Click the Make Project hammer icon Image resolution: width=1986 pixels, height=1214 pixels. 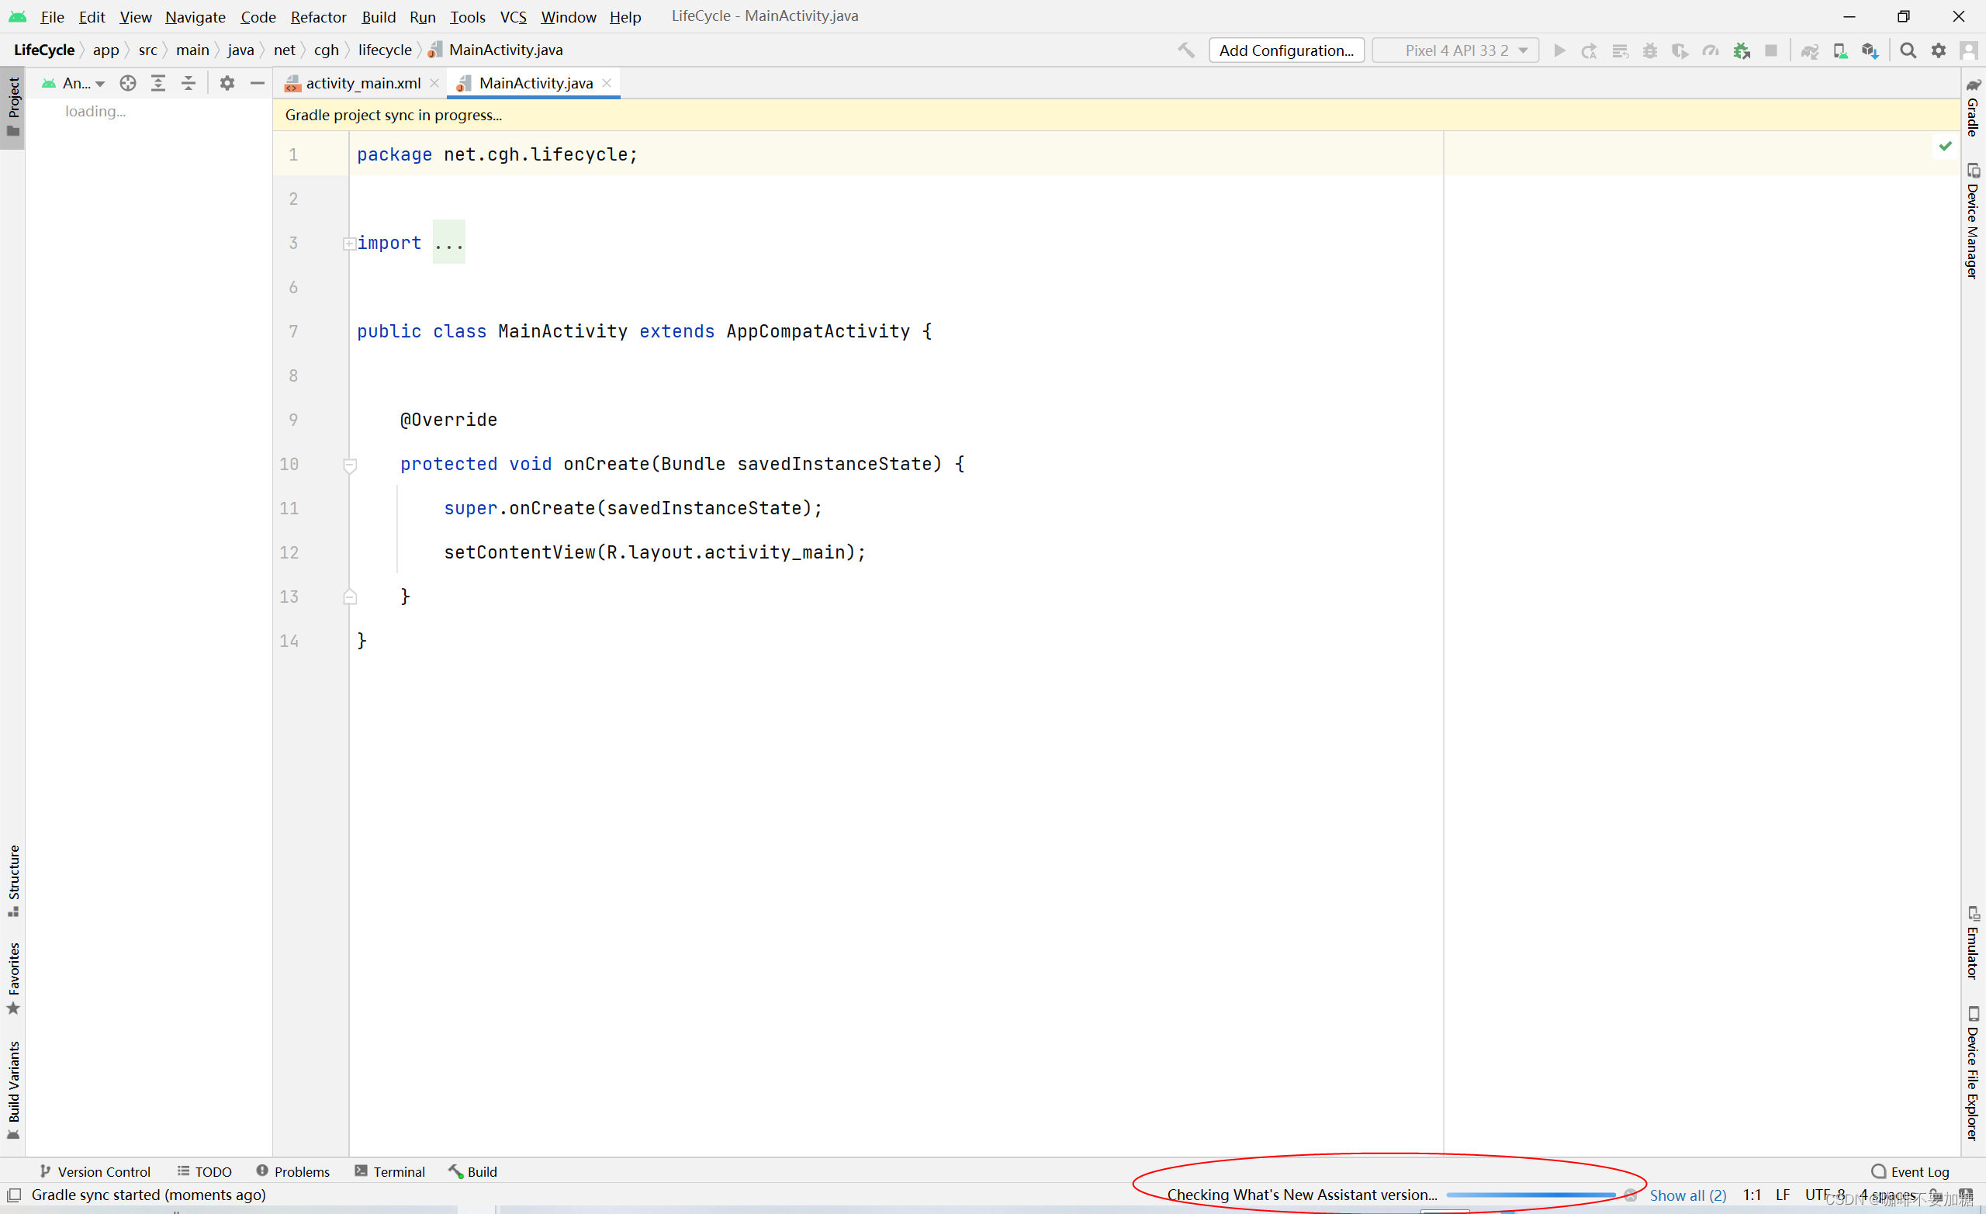point(1185,50)
